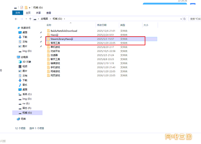201x144 pixels.
Task: Click 快速访问 in the navigation pane
Action: pyautogui.click(x=26, y=28)
